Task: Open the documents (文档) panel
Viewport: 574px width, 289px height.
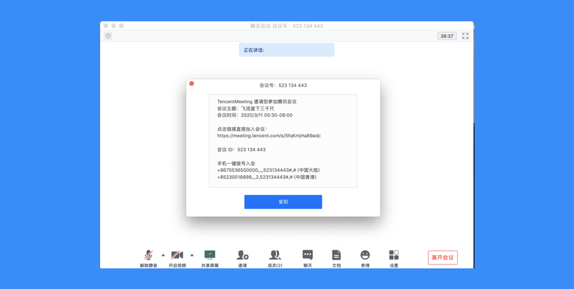Action: coord(336,258)
